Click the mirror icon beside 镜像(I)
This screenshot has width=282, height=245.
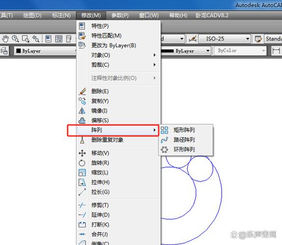[x=82, y=111]
